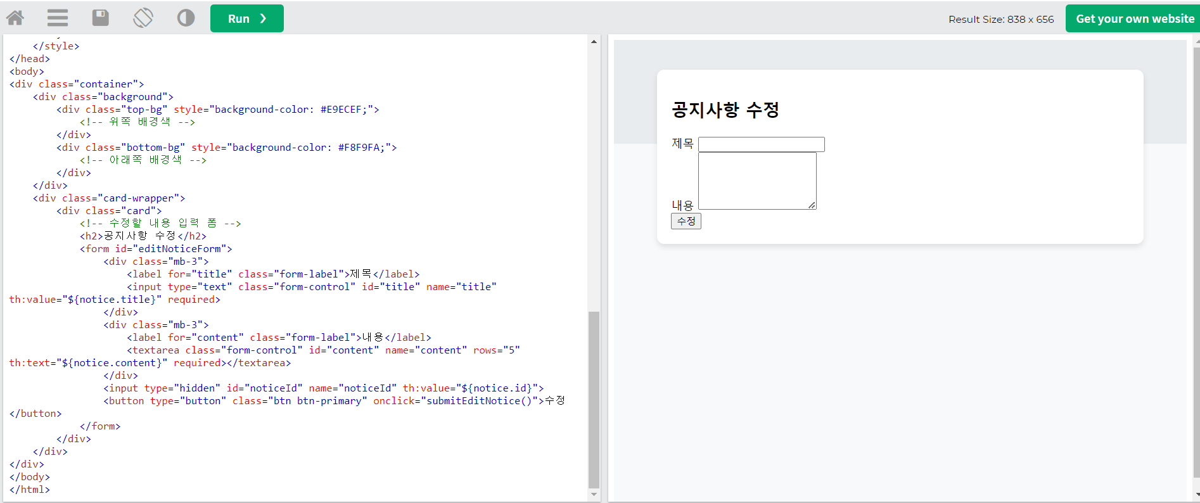Place cursor on the </form> closing line

click(100, 426)
